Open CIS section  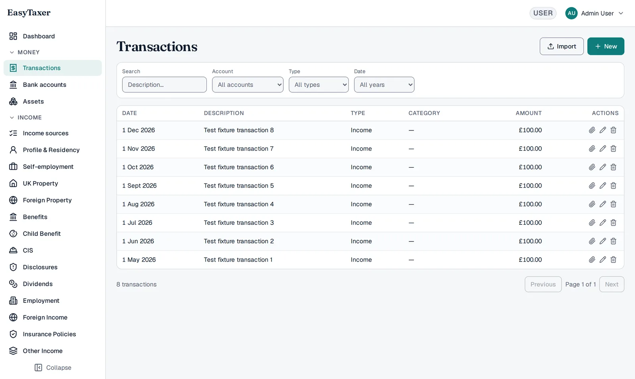(x=53, y=251)
